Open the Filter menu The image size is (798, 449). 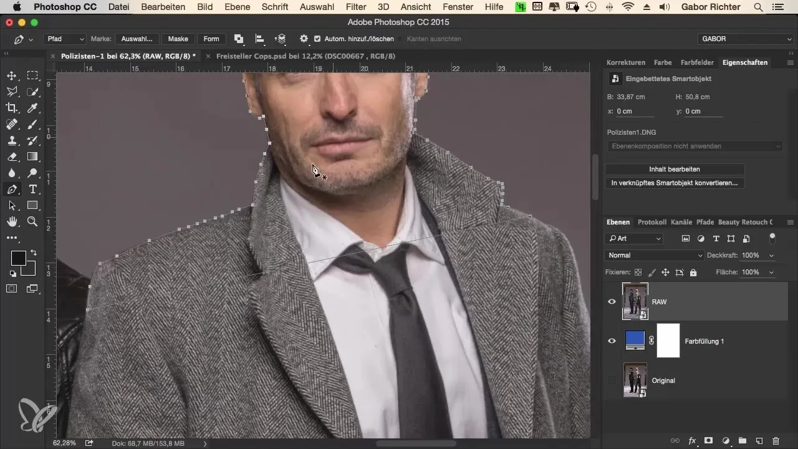tap(356, 7)
